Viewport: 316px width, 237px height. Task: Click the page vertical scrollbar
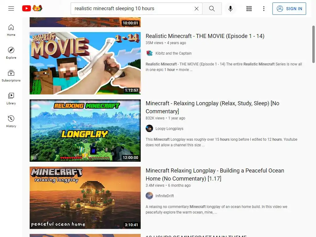point(314,44)
